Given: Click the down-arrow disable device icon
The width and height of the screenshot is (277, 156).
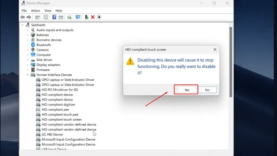Looking at the screenshot, I should coord(99,17).
